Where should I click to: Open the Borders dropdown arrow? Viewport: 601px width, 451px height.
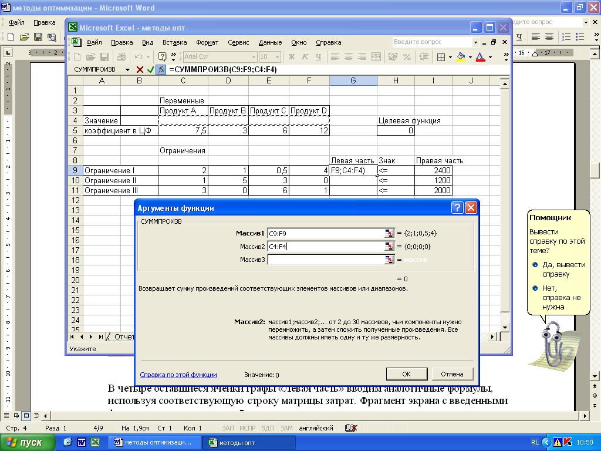click(450, 57)
